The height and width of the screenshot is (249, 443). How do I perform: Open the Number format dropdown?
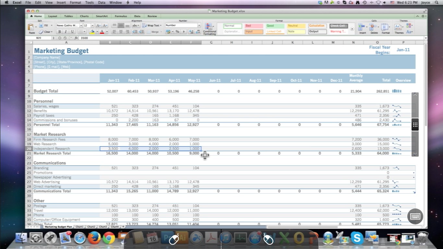(199, 25)
